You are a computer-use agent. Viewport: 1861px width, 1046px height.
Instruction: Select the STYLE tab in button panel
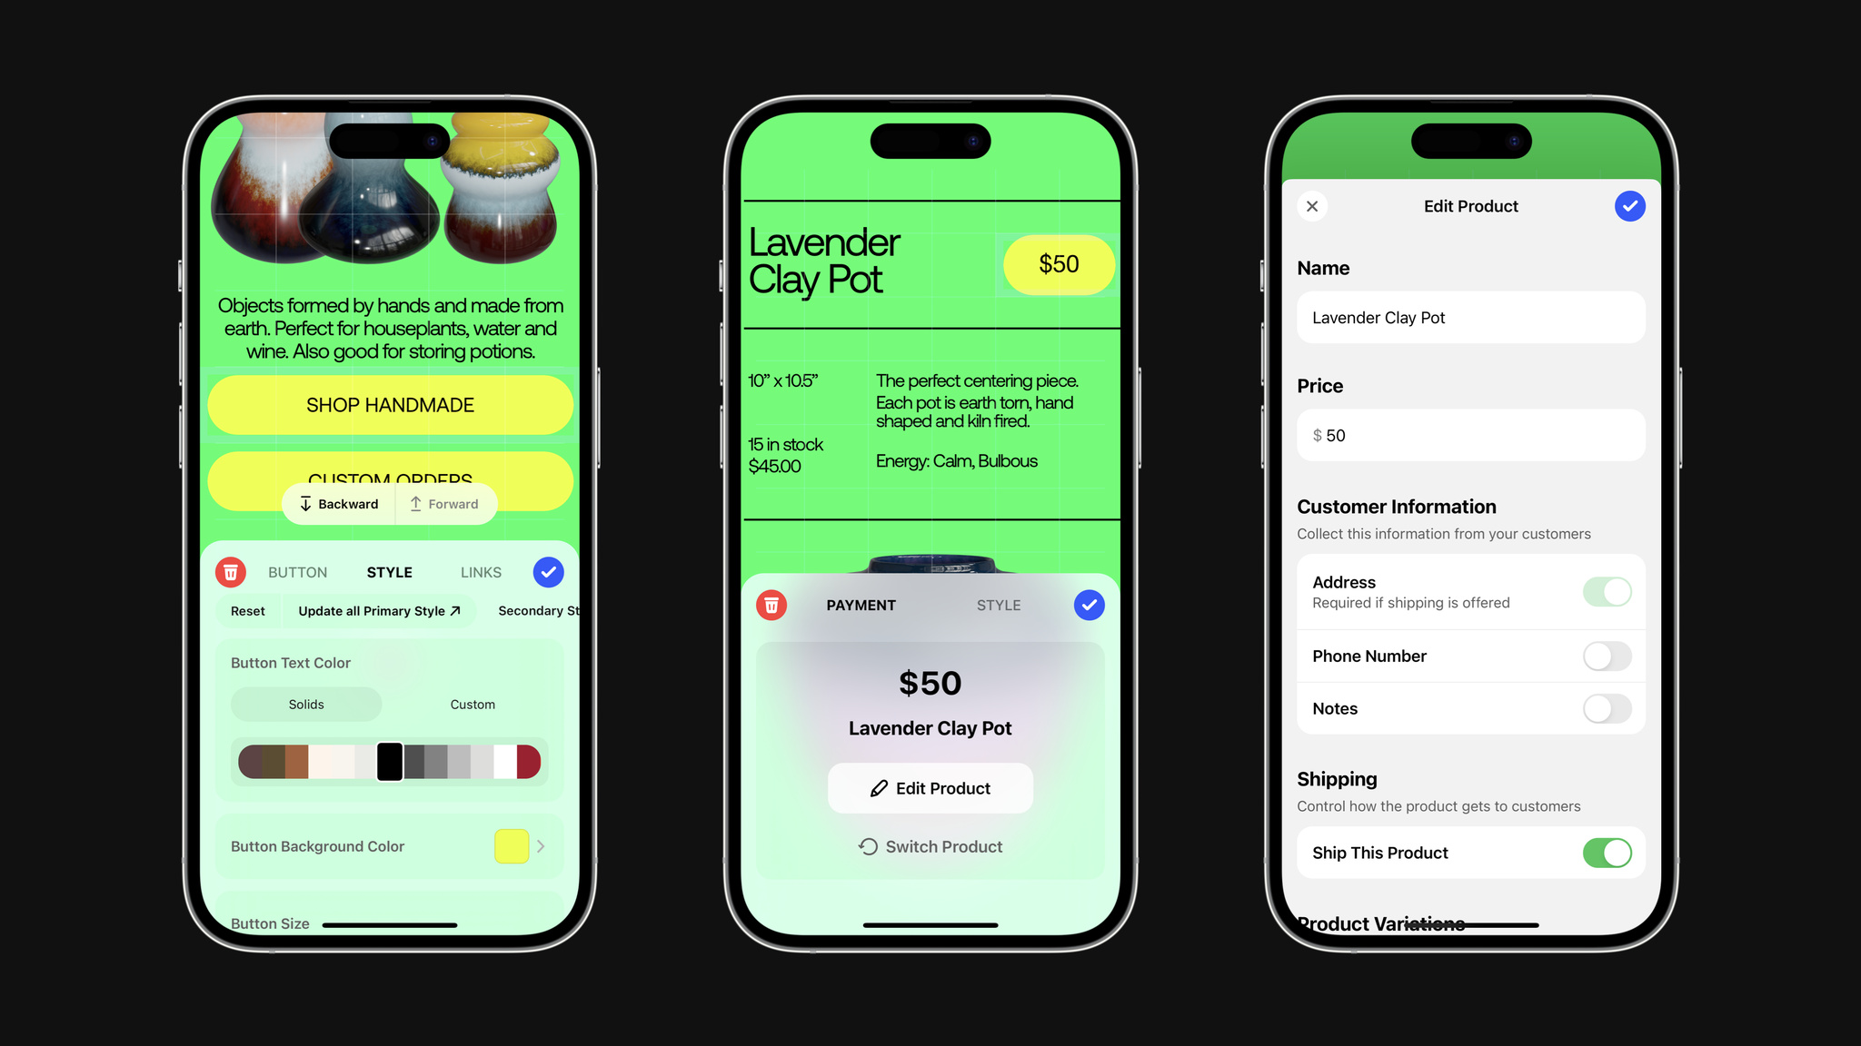[x=390, y=572]
